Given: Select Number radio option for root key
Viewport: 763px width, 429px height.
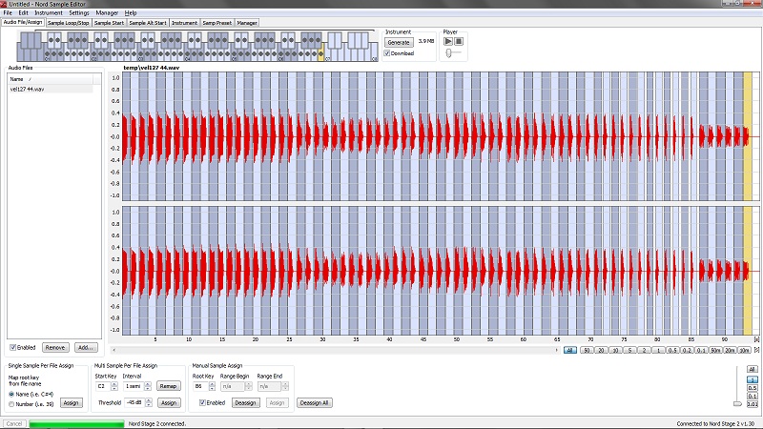Looking at the screenshot, I should tap(11, 403).
